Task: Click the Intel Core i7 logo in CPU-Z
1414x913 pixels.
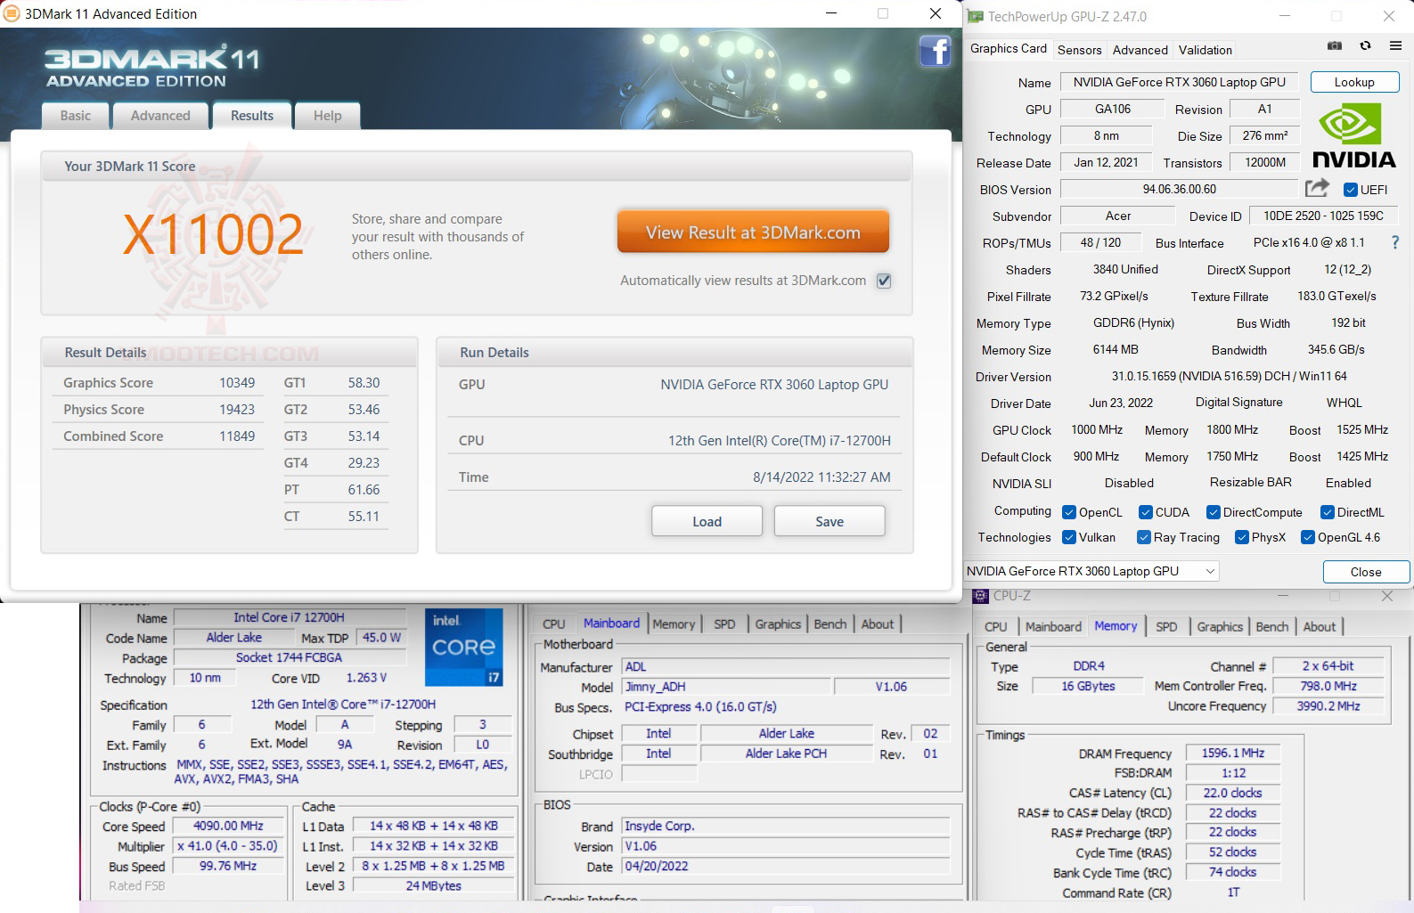Action: [464, 647]
